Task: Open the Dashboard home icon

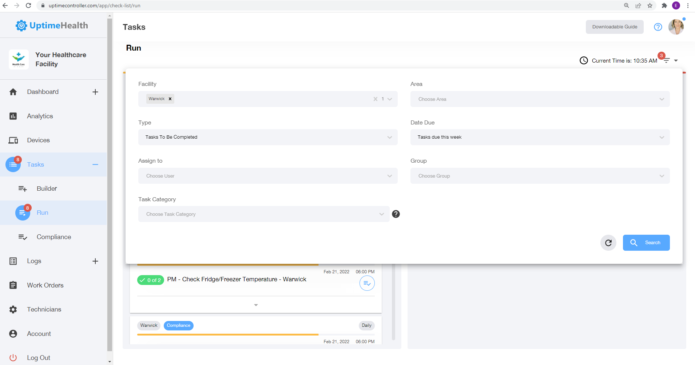Action: point(13,92)
